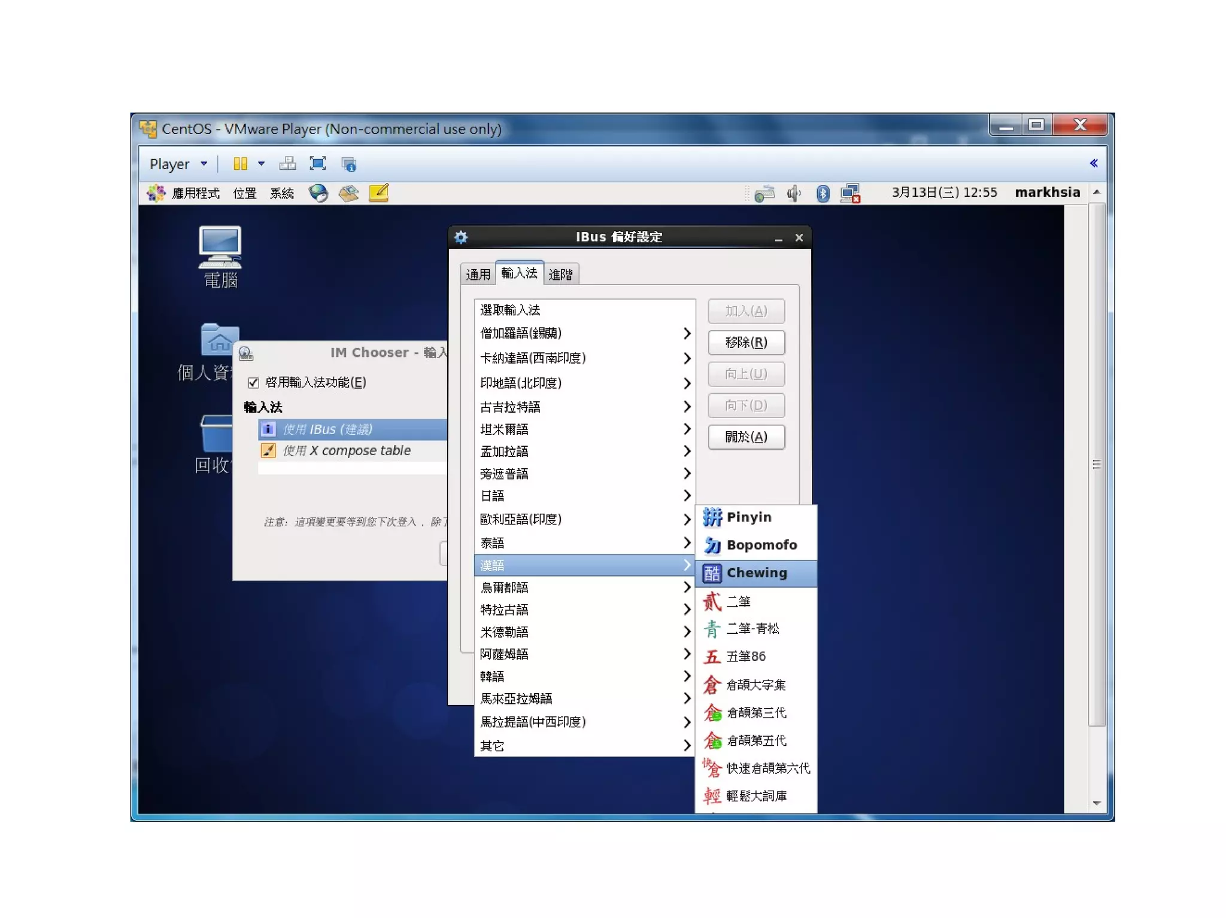The width and height of the screenshot is (1226, 918).
Task: Open the clock showing 3月13日(三) 12:55
Action: point(944,193)
